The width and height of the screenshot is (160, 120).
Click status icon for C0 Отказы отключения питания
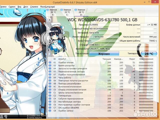coord(50,89)
